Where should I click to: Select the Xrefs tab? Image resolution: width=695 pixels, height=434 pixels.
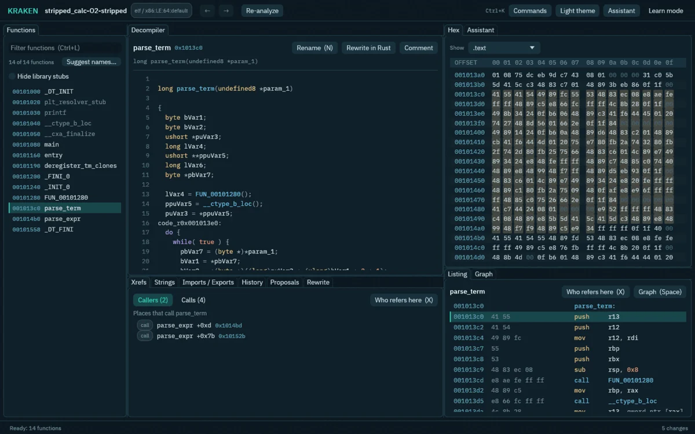(x=139, y=282)
